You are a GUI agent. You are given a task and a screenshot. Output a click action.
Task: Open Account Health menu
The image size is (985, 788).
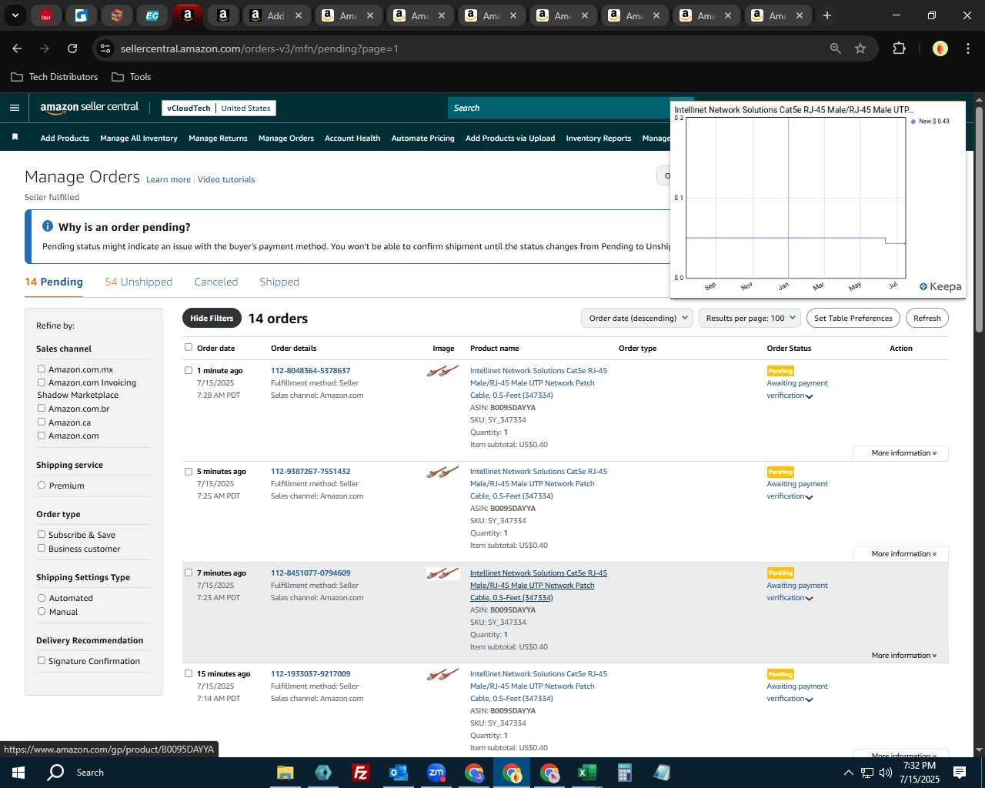352,138
